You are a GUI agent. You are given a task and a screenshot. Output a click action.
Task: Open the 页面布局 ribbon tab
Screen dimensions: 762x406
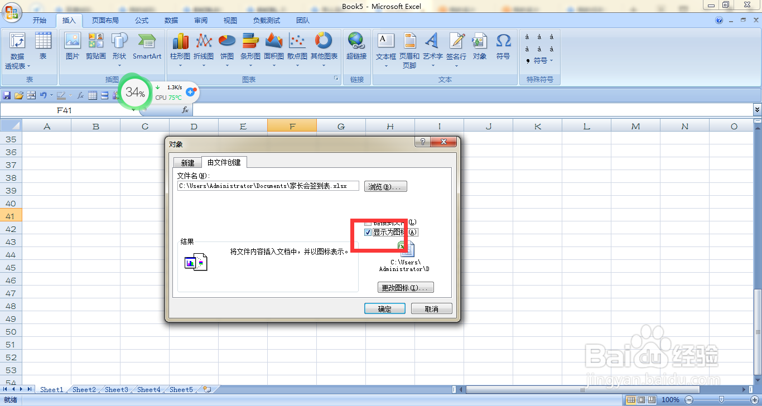[105, 20]
